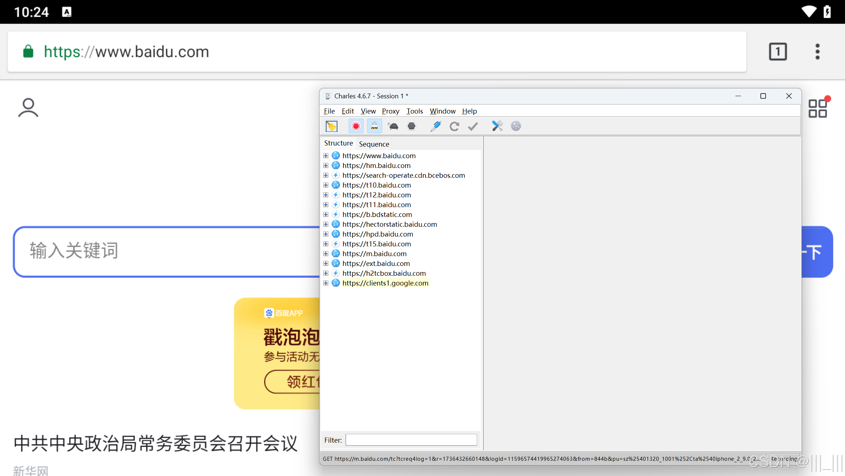Click the Validate checkmark icon
This screenshot has height=476, width=845.
[473, 126]
